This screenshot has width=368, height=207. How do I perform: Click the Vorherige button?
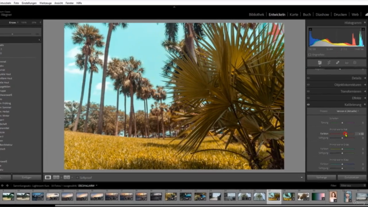[x=321, y=178]
